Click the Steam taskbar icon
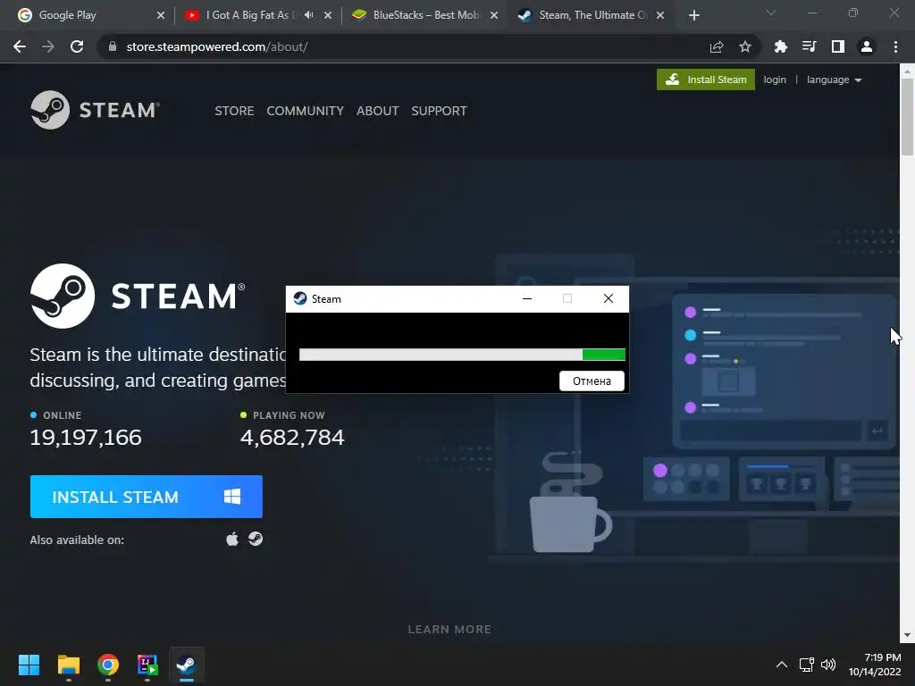Screen dimensions: 915x686 (187, 665)
